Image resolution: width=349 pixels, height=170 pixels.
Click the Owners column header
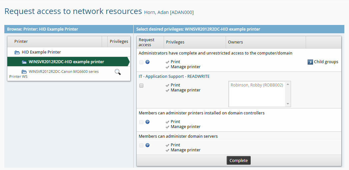(235, 42)
